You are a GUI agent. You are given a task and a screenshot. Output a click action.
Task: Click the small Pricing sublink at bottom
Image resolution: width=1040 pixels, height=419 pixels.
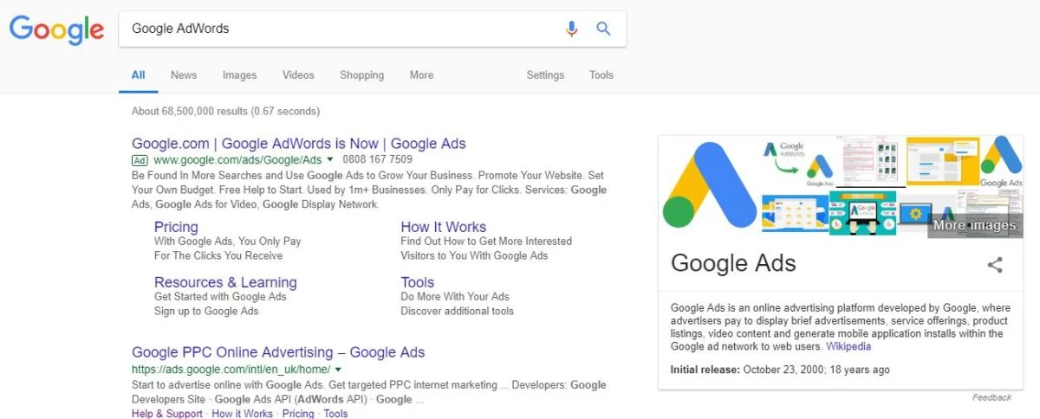298,414
